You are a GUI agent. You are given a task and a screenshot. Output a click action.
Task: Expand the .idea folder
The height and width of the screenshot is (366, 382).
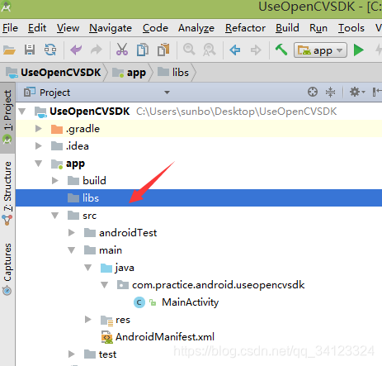point(39,146)
